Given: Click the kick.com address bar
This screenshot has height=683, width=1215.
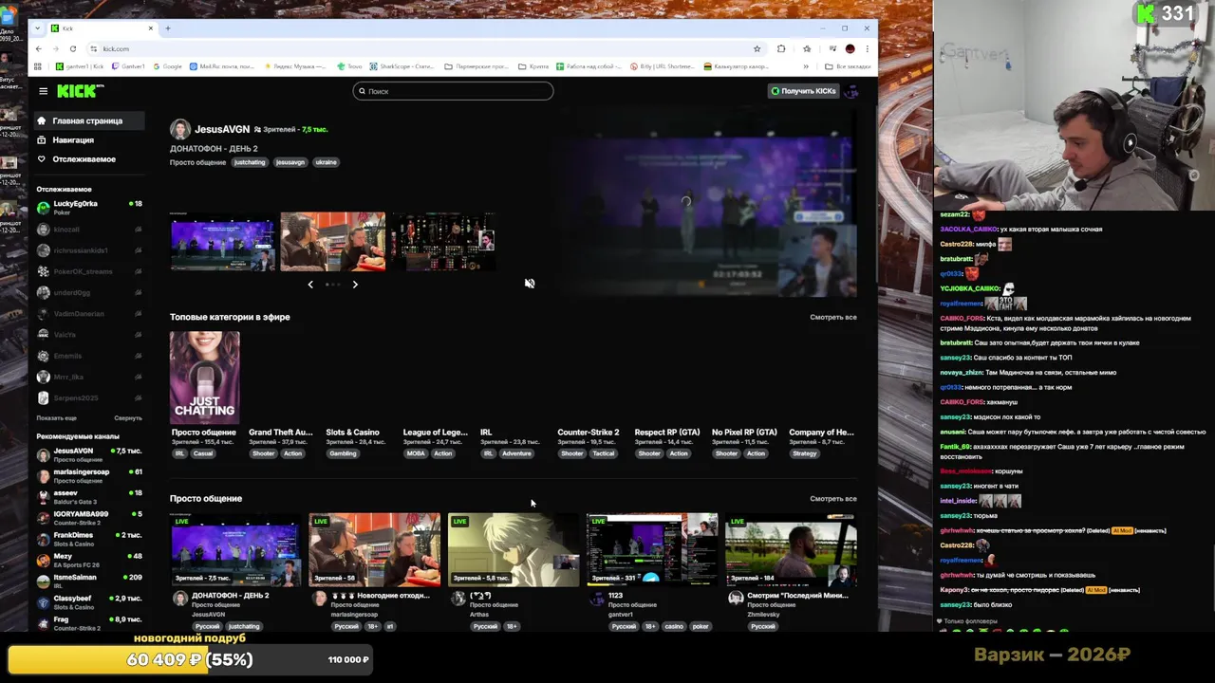Looking at the screenshot, I should pyautogui.click(x=418, y=48).
